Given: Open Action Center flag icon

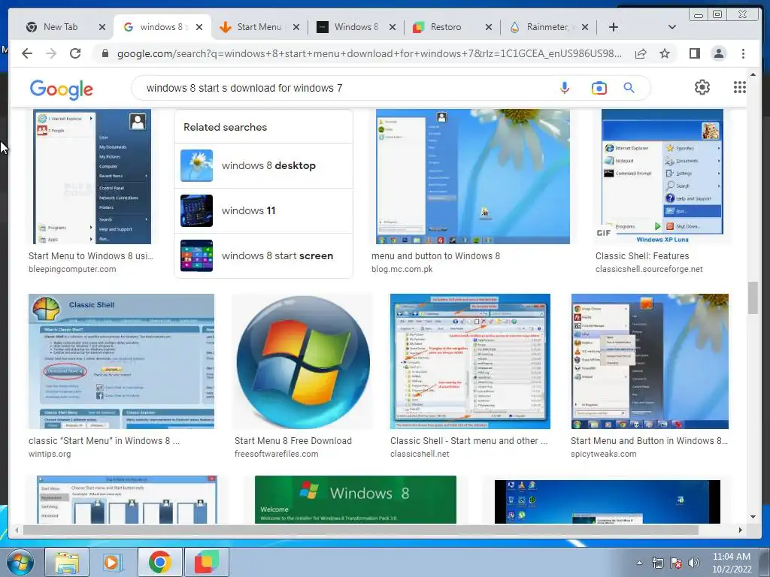Looking at the screenshot, I should coord(676,563).
